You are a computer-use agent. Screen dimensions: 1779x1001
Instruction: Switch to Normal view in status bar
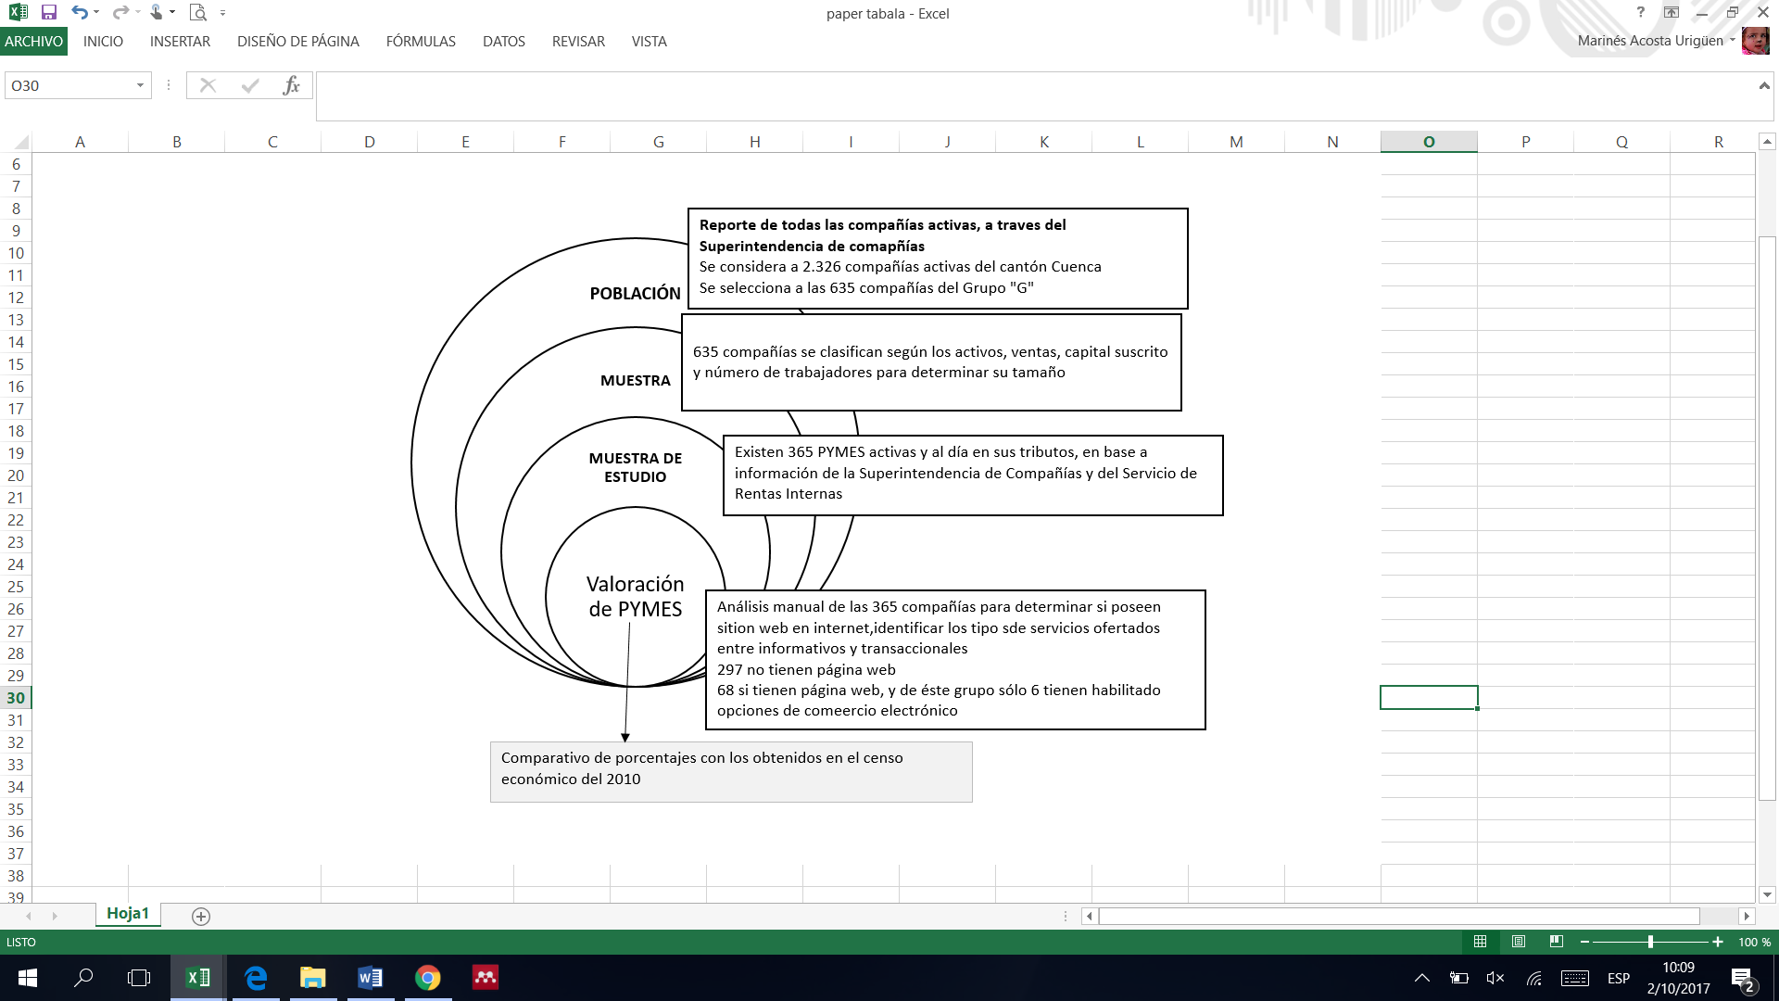(x=1480, y=942)
